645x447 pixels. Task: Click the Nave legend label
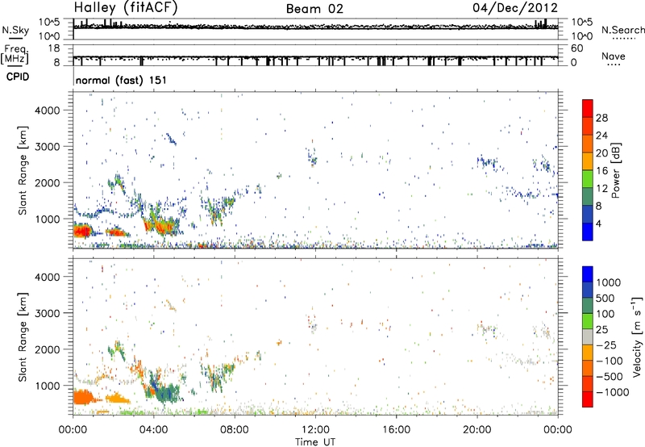[614, 56]
